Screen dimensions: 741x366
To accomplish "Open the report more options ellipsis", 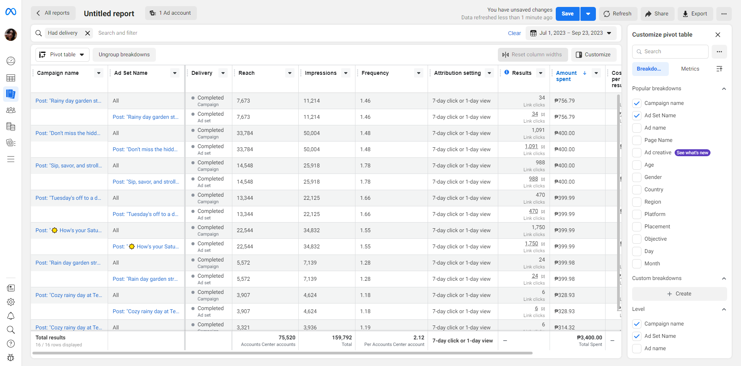I will click(724, 14).
